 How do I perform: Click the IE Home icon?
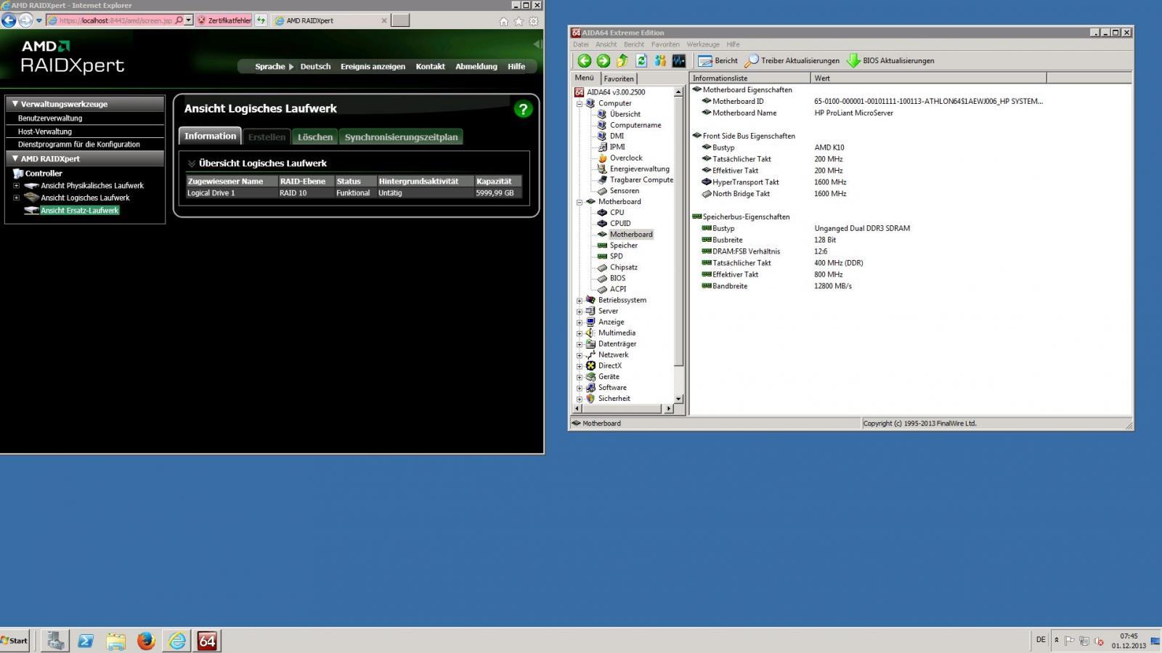tap(504, 21)
